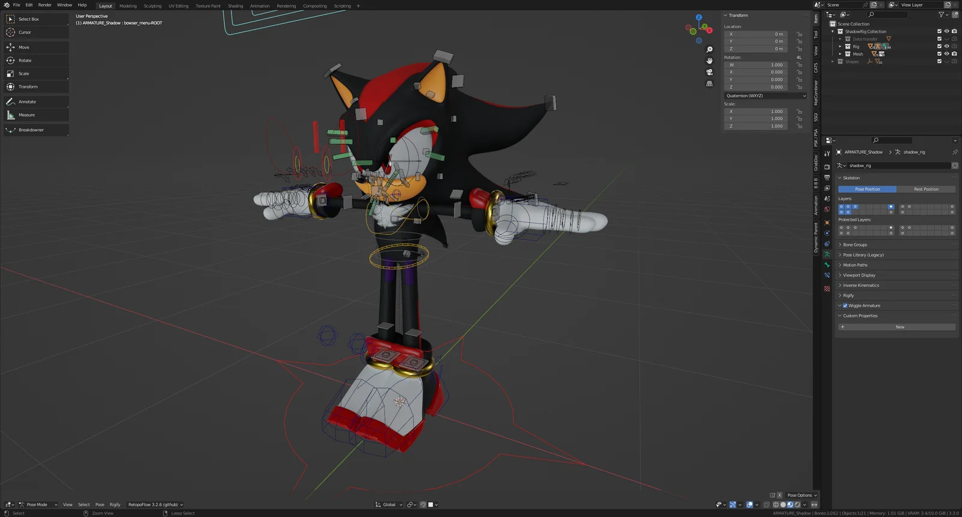Image resolution: width=962 pixels, height=517 pixels.
Task: Open the Pose Mode dropdown
Action: click(x=38, y=504)
